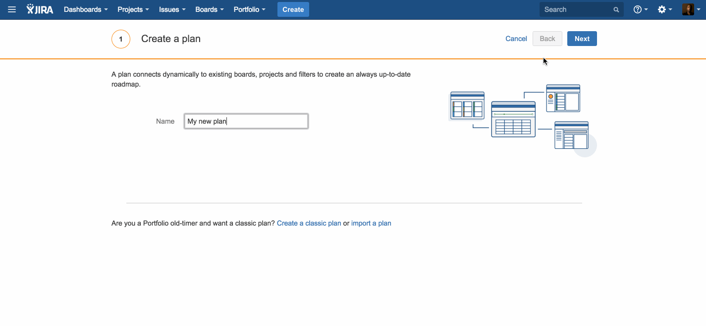Follow the "import a plan" link
Screen dimensions: 706x326
[x=371, y=223]
